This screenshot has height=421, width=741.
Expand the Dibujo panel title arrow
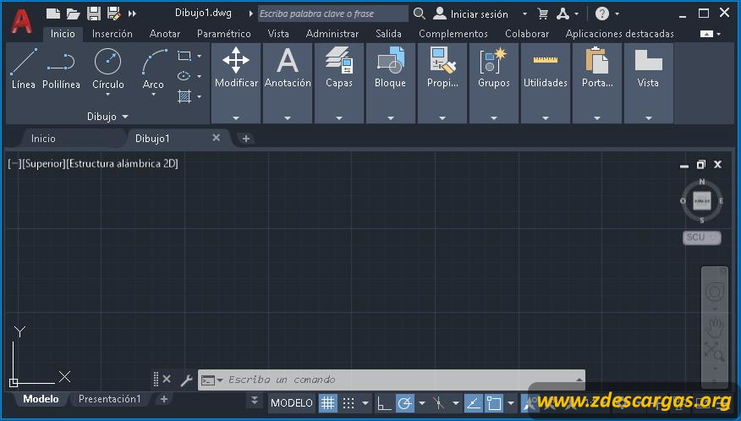tap(125, 116)
